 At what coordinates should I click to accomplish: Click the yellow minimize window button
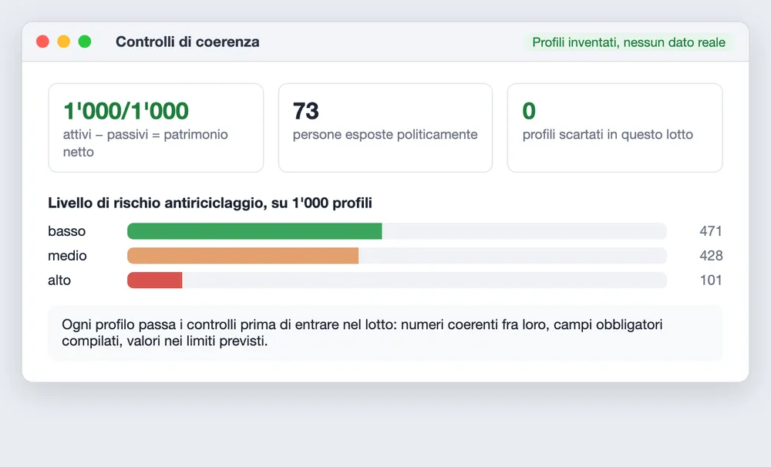(64, 42)
